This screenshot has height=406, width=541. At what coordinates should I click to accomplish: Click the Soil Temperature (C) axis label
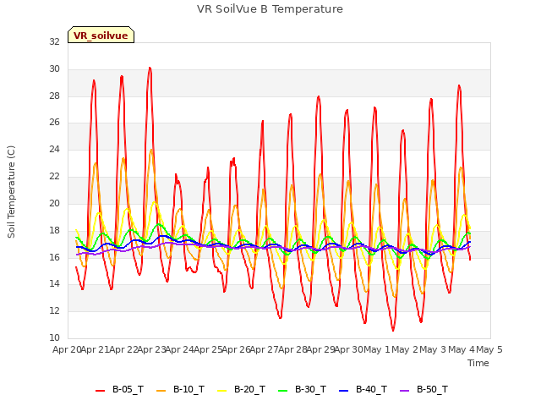click(11, 192)
